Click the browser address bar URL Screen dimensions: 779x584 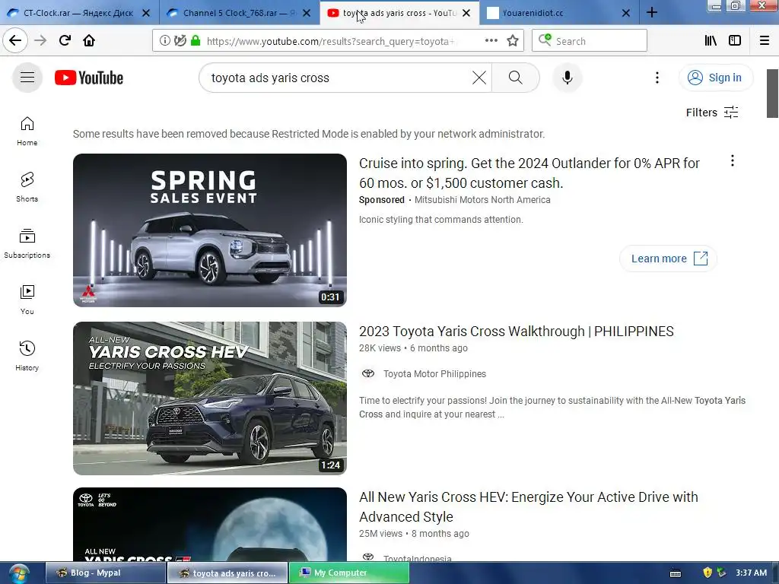[330, 41]
